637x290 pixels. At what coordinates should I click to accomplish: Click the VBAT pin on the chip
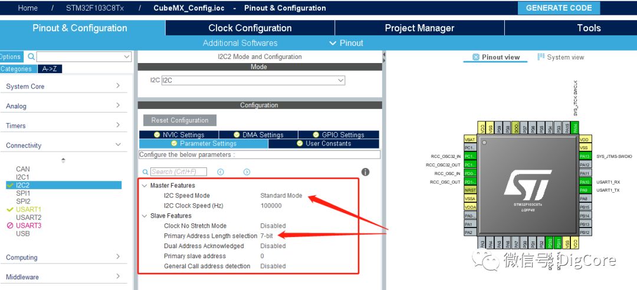point(469,139)
